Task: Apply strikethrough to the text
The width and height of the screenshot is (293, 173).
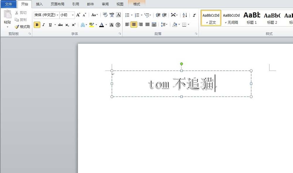Action: click(x=60, y=25)
